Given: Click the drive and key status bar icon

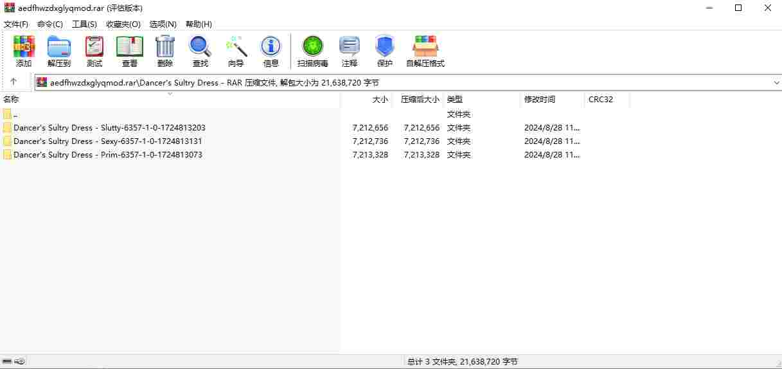Looking at the screenshot, I should point(13,361).
